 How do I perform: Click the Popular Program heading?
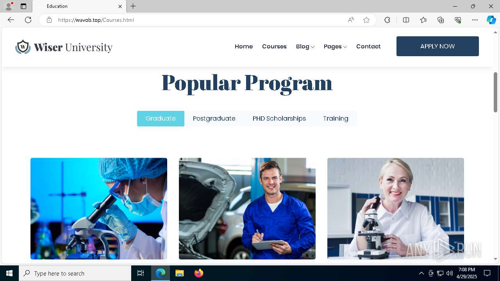[x=247, y=83]
